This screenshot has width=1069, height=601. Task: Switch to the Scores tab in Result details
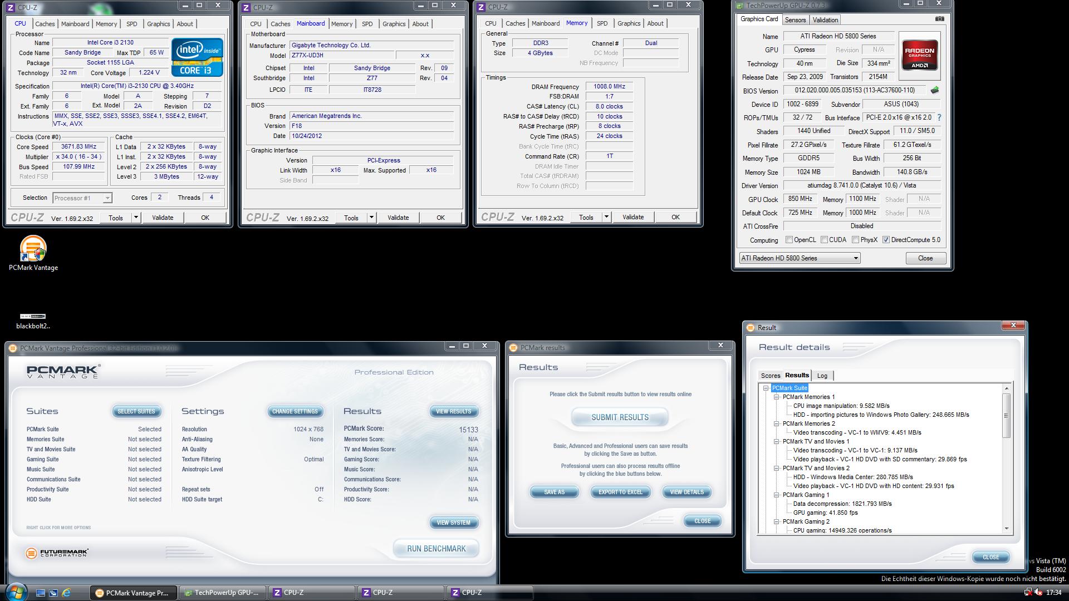pos(771,376)
